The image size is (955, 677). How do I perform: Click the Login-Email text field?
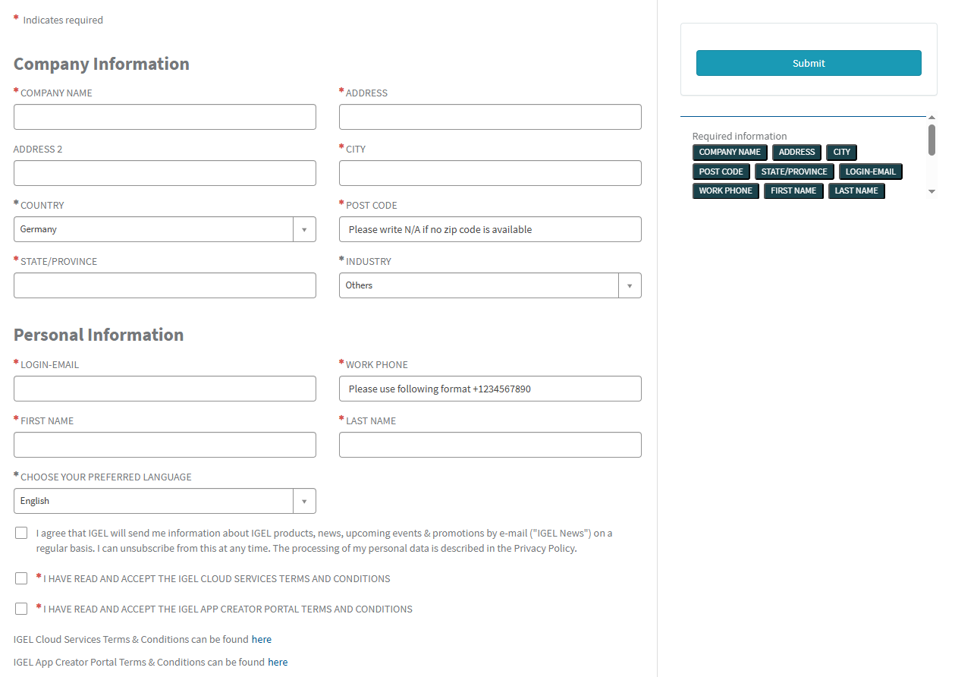tap(165, 389)
